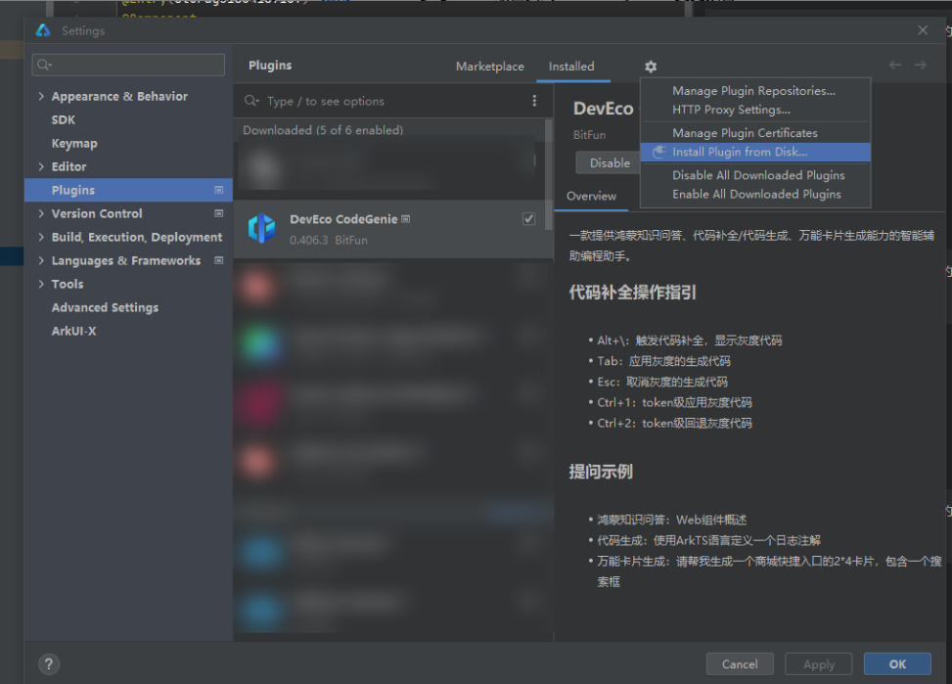Viewport: 952px width, 684px height.
Task: Click the forward navigation arrow near top right
Action: pos(920,66)
